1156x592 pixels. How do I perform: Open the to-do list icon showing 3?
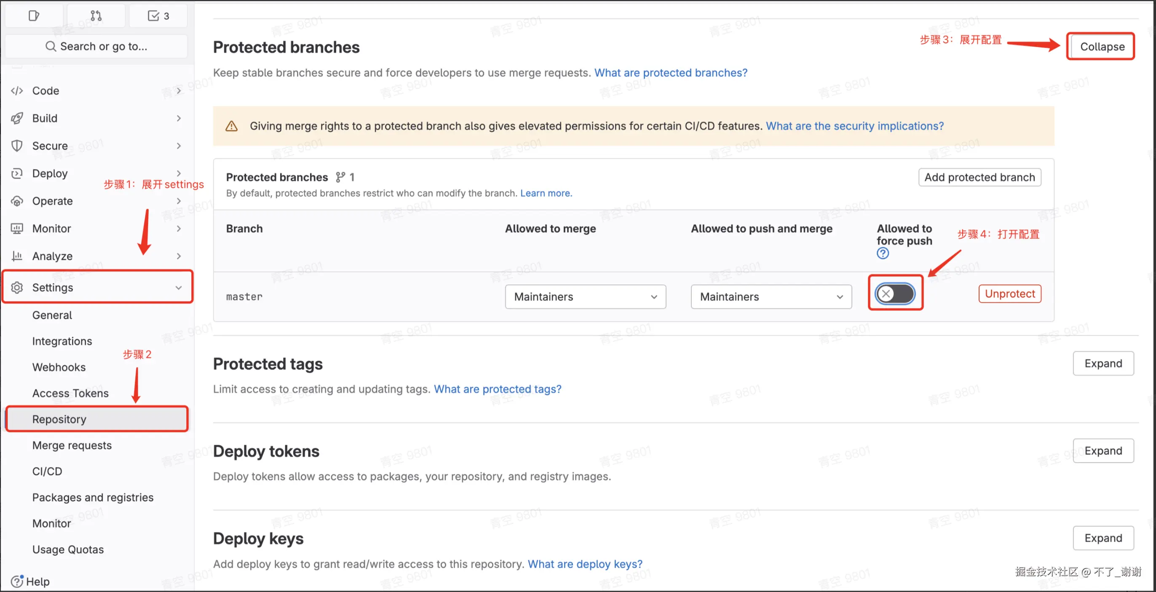click(x=158, y=16)
